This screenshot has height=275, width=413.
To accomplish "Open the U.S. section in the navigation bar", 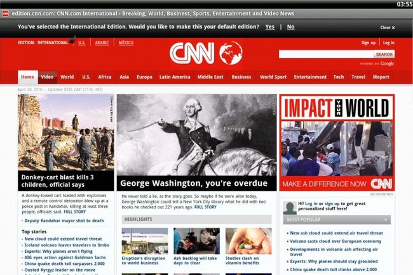I will pos(86,77).
